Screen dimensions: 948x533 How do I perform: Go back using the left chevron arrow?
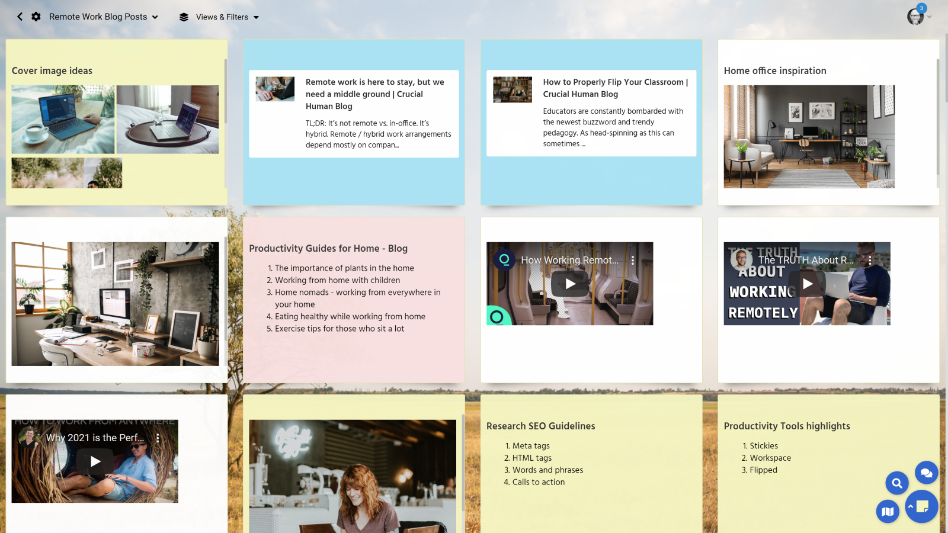click(20, 17)
